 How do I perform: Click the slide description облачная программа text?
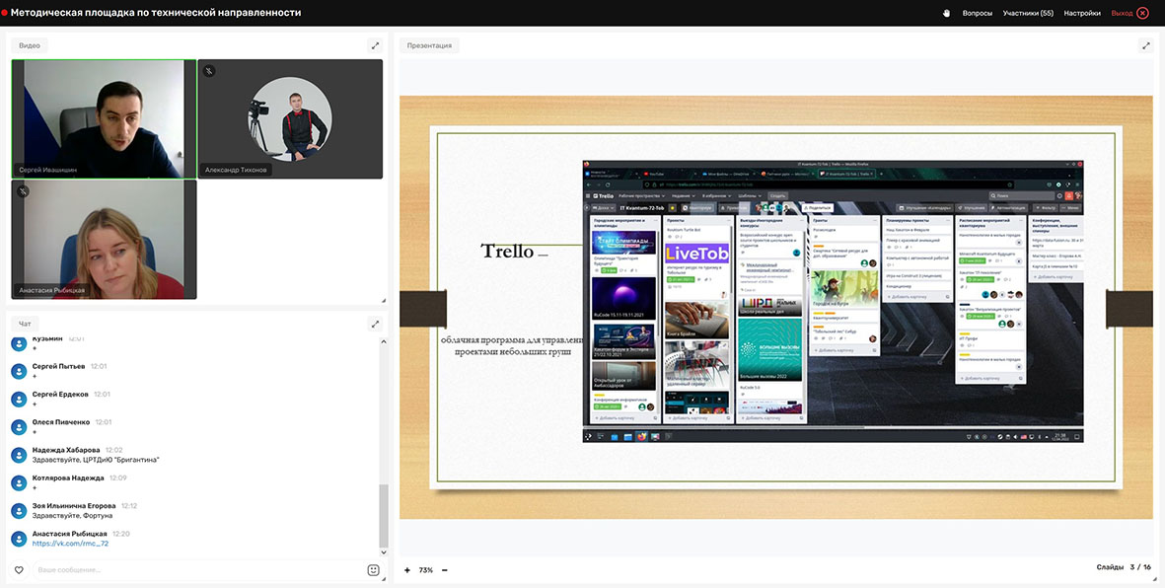pyautogui.click(x=513, y=345)
